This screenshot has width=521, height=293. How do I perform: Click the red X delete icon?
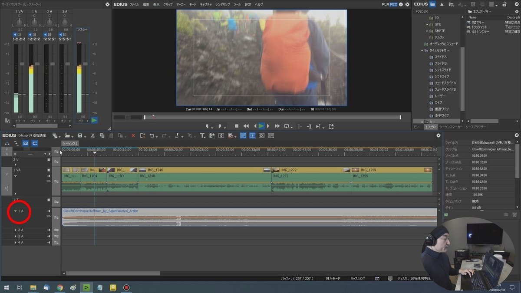[x=133, y=136]
